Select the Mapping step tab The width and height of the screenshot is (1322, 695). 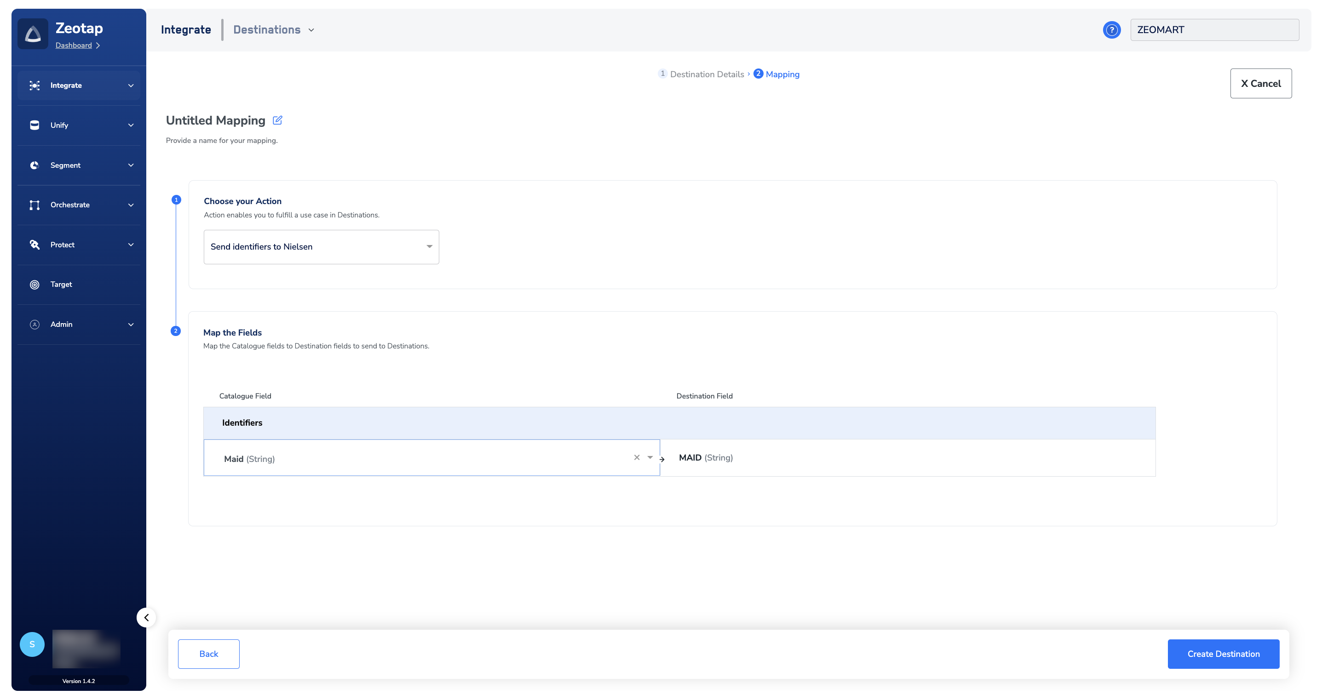(782, 74)
